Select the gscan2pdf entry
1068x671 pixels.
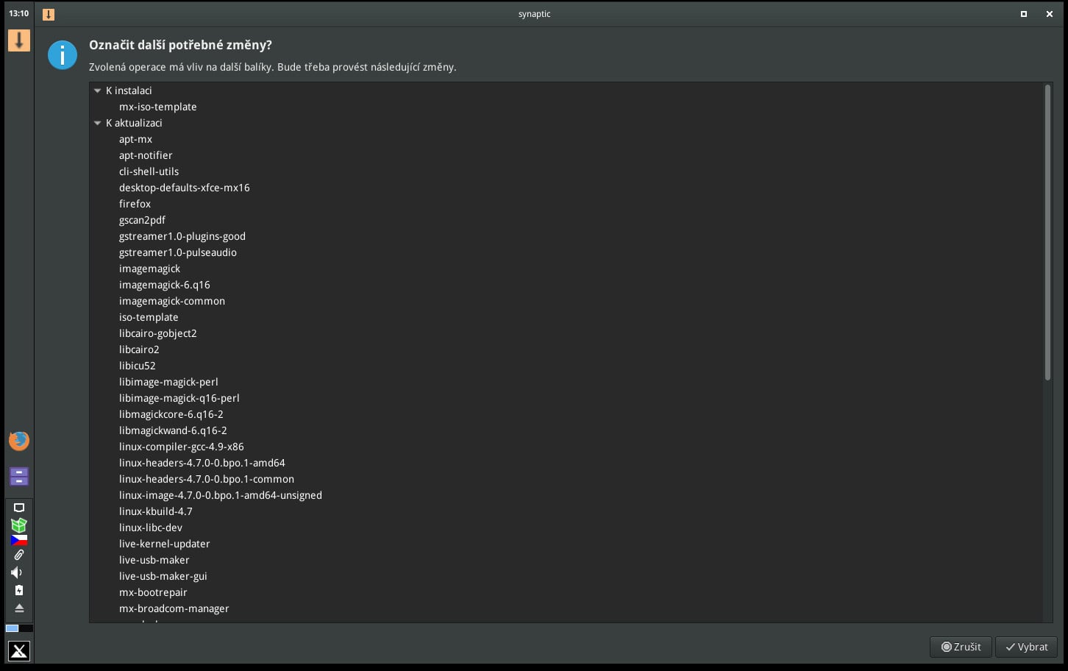(x=566, y=220)
